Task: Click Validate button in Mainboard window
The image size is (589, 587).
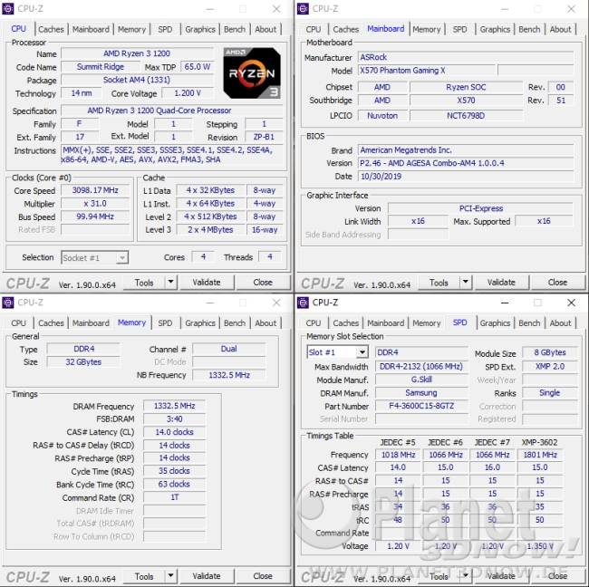Action: 501,283
